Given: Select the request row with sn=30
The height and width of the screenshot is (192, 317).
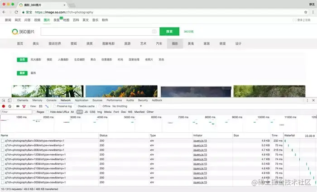Looking at the screenshot, I should [141, 141].
